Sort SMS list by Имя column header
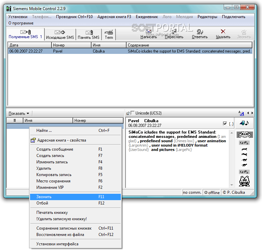 (x=109, y=45)
